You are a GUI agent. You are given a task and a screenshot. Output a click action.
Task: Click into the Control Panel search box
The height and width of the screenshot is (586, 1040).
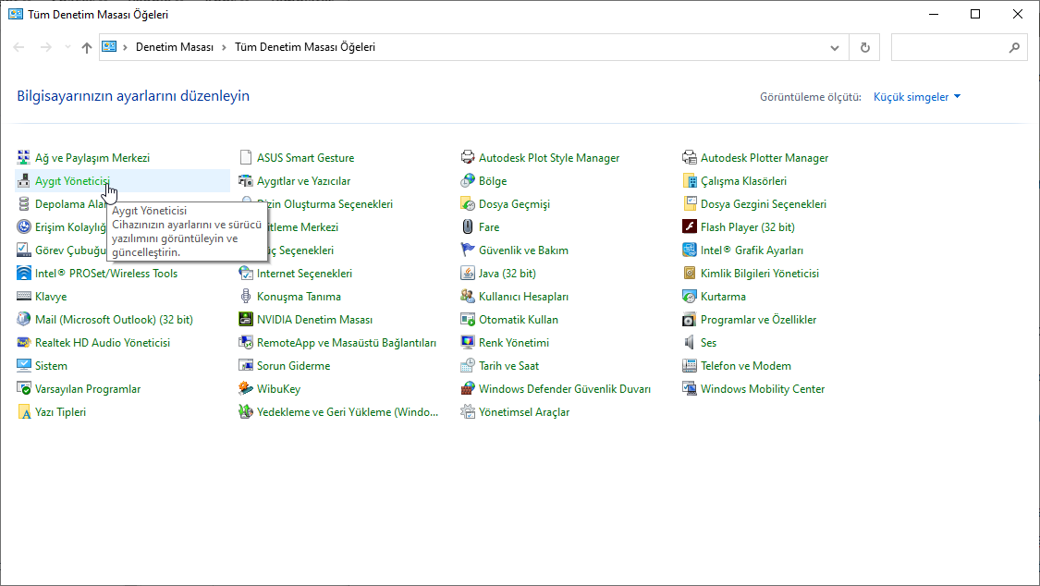tap(950, 47)
